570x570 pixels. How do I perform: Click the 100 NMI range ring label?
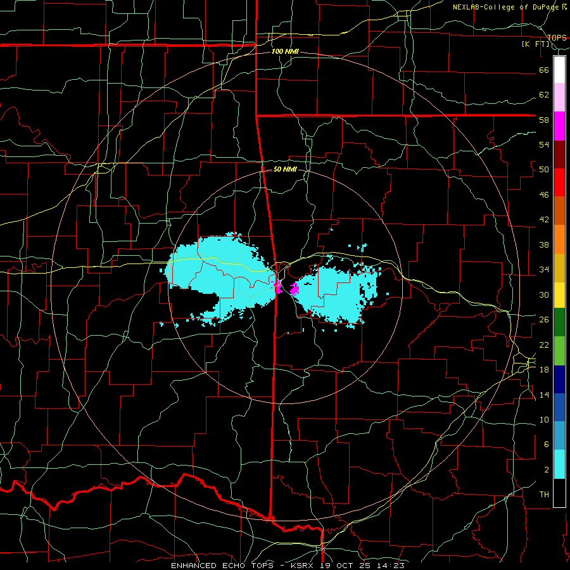285,51
